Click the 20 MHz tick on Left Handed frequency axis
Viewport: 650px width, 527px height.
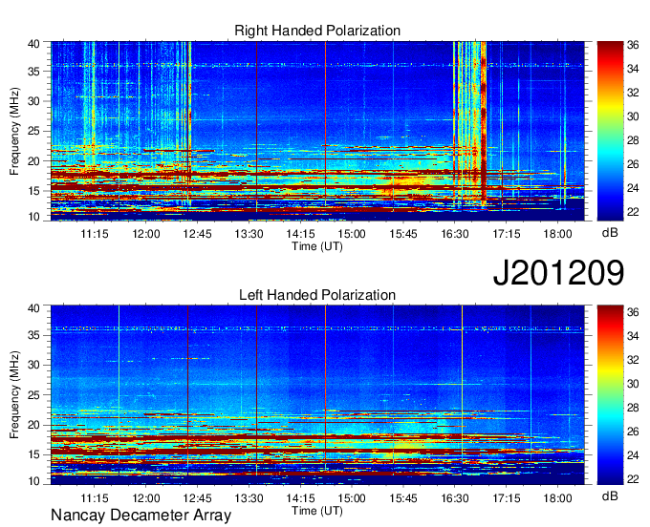33,425
